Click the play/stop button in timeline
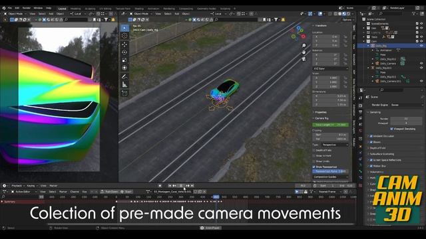The width and height of the screenshot is (426, 239). click(181, 186)
